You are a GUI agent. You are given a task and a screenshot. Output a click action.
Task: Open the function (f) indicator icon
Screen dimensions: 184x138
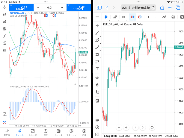(4, 36)
